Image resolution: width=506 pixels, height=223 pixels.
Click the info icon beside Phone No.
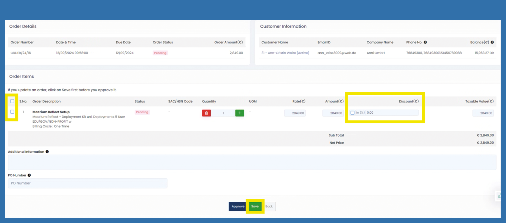(425, 42)
